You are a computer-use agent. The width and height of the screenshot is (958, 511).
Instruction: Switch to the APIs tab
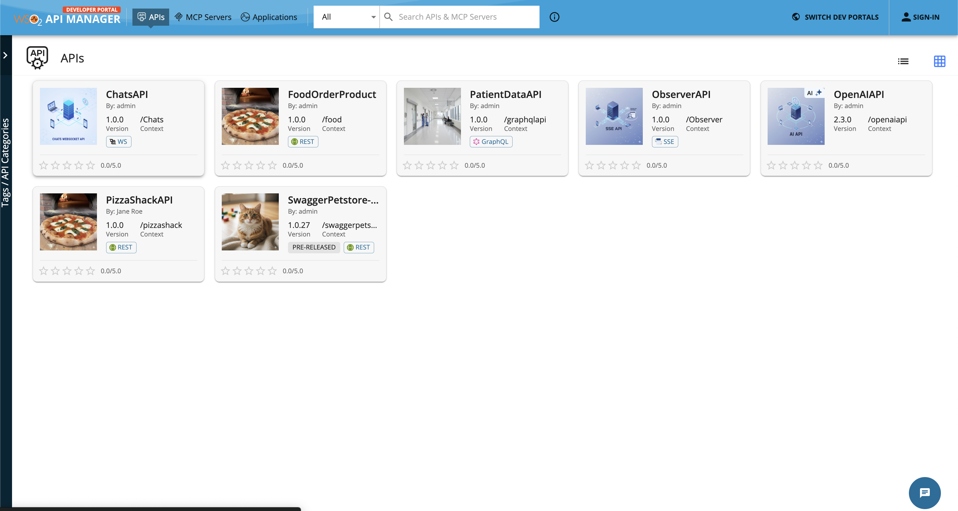tap(150, 17)
